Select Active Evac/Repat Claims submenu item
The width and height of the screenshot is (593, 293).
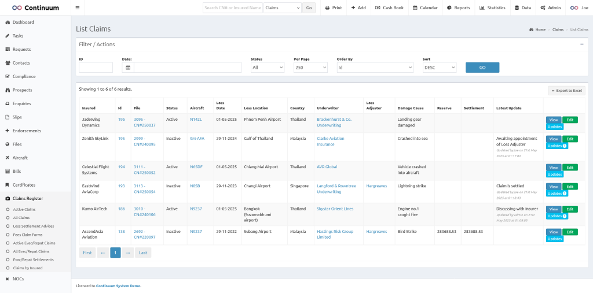click(34, 243)
